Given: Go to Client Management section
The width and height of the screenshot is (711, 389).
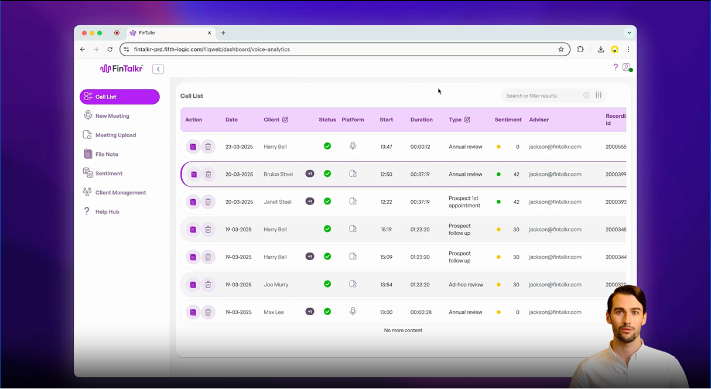Looking at the screenshot, I should (120, 193).
